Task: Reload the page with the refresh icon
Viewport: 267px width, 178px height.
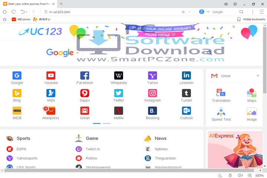Action: pos(14,12)
